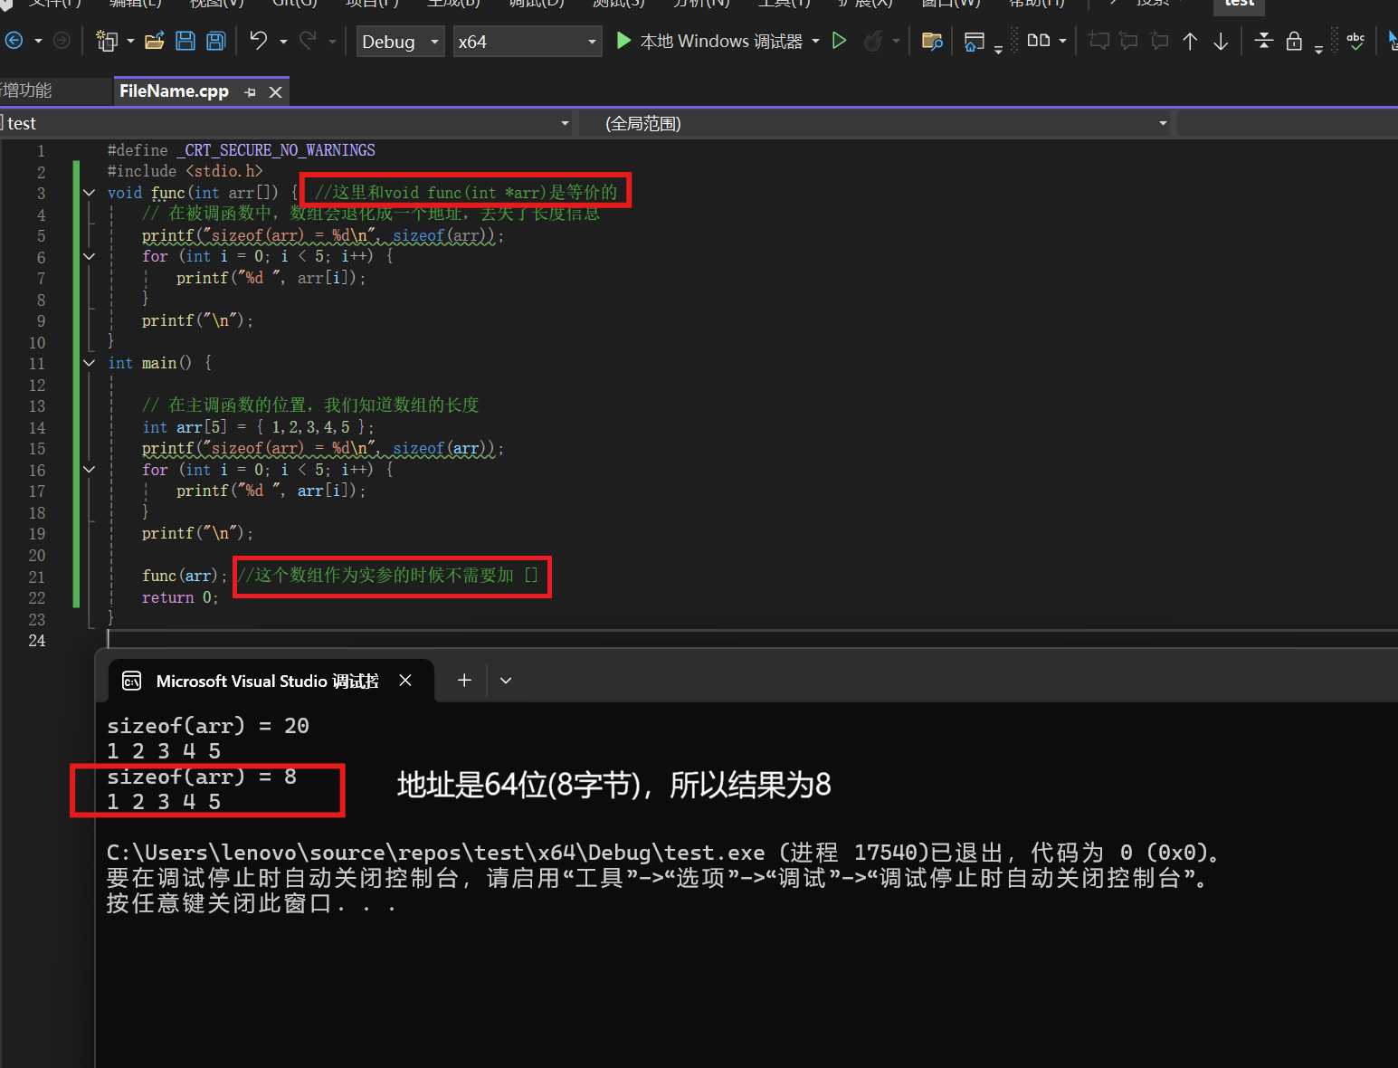Collapse the main function code region

pyautogui.click(x=88, y=362)
